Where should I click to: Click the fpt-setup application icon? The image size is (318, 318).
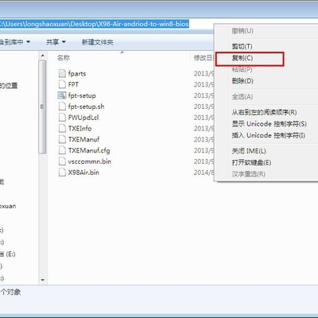pos(62,95)
